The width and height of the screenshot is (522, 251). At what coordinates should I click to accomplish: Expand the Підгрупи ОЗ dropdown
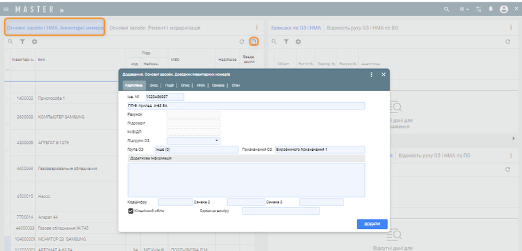pyautogui.click(x=217, y=140)
